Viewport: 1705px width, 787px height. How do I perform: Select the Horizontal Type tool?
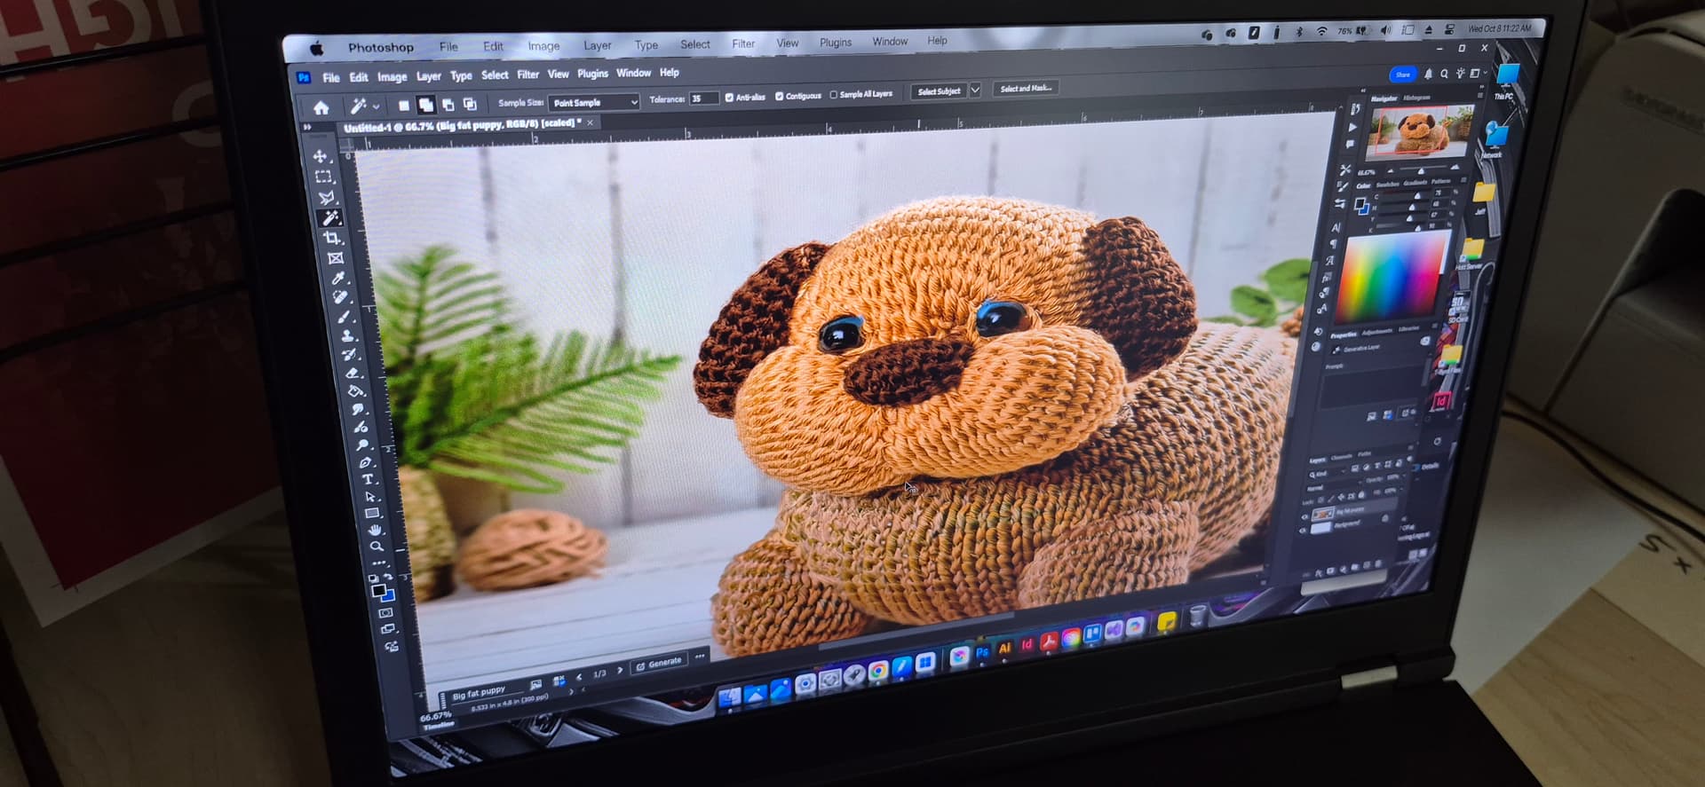367,479
